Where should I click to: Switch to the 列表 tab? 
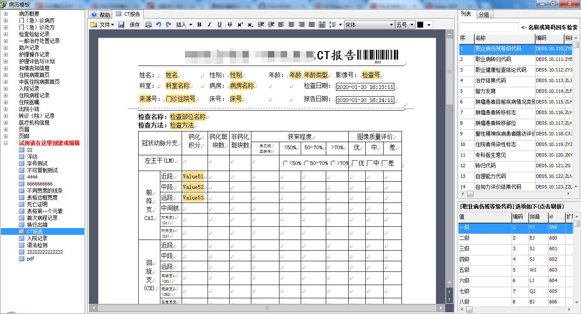point(467,14)
